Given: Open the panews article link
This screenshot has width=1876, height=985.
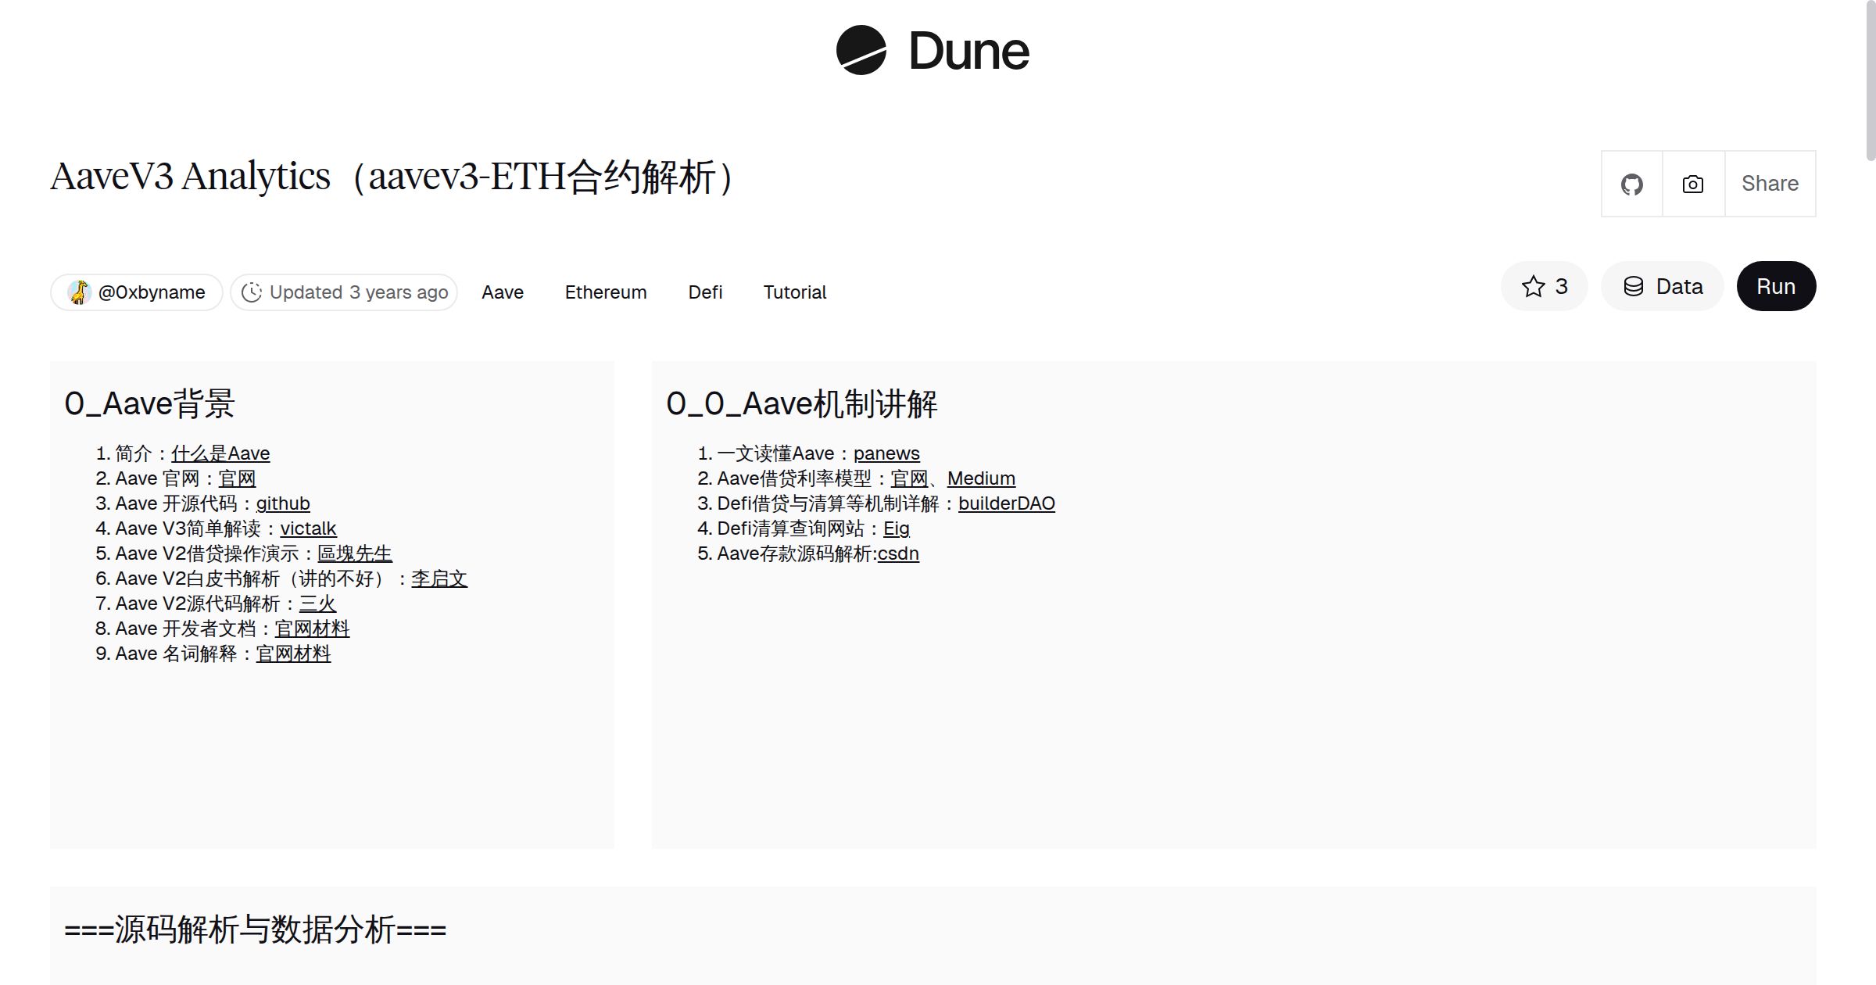Looking at the screenshot, I should click(887, 453).
